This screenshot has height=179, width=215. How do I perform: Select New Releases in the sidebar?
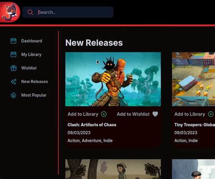point(34,82)
